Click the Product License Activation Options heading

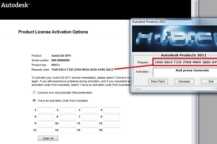[53, 32]
